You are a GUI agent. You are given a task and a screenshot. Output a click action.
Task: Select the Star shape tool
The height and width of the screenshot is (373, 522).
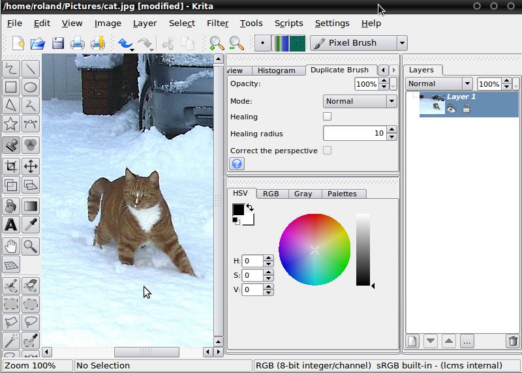coord(11,124)
